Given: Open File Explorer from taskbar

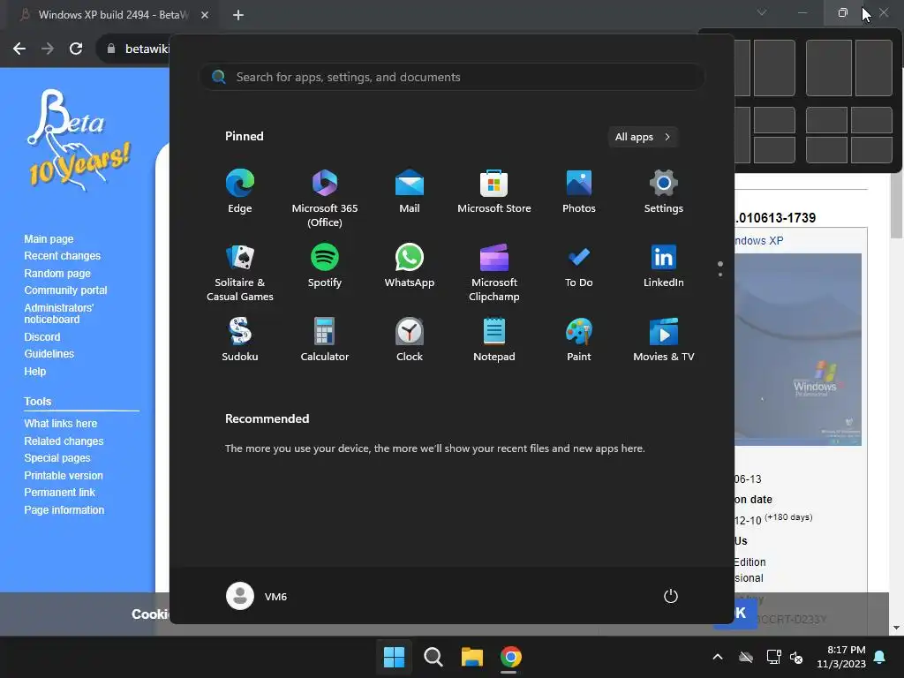Looking at the screenshot, I should (471, 657).
